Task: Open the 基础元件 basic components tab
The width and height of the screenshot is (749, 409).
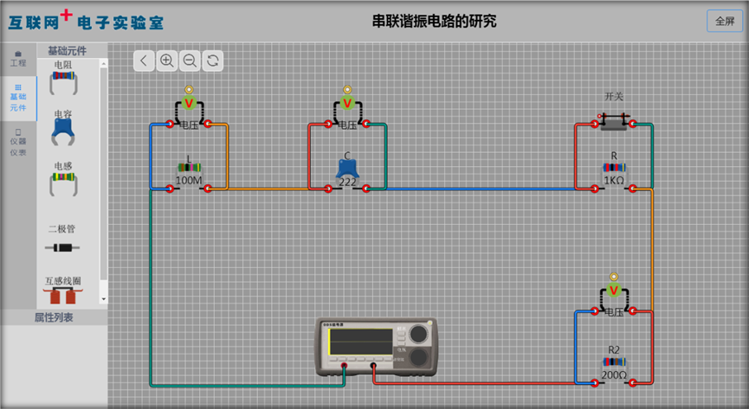Action: pyautogui.click(x=18, y=99)
